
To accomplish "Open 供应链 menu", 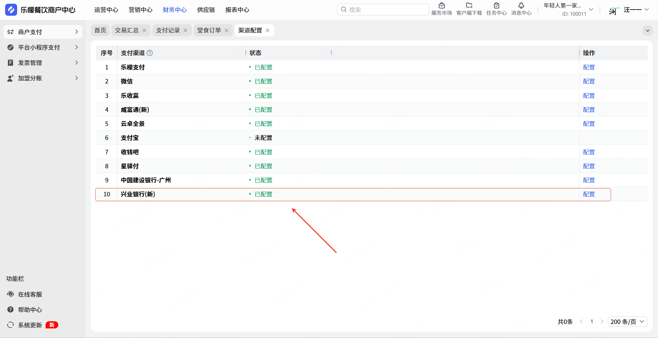I will click(206, 10).
